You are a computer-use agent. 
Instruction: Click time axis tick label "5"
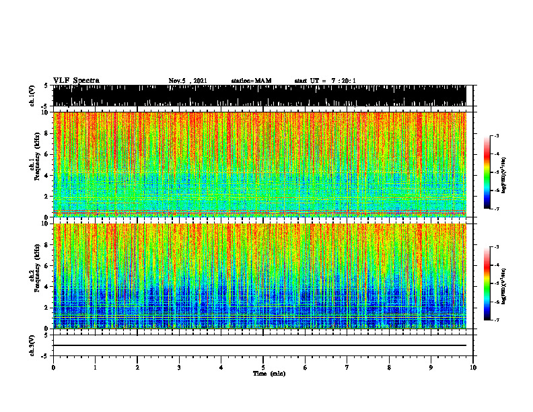point(263,368)
